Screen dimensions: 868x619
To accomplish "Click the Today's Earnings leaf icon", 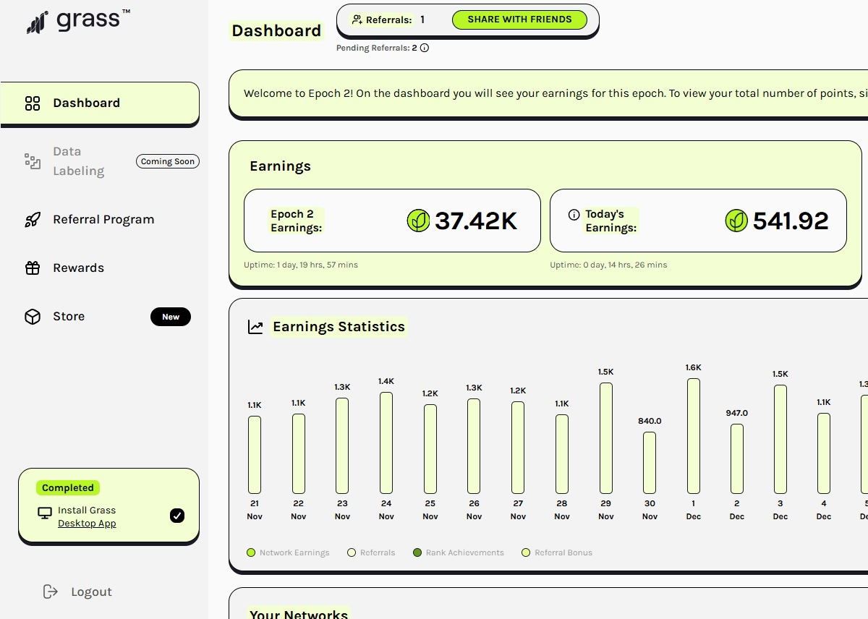I will [736, 221].
